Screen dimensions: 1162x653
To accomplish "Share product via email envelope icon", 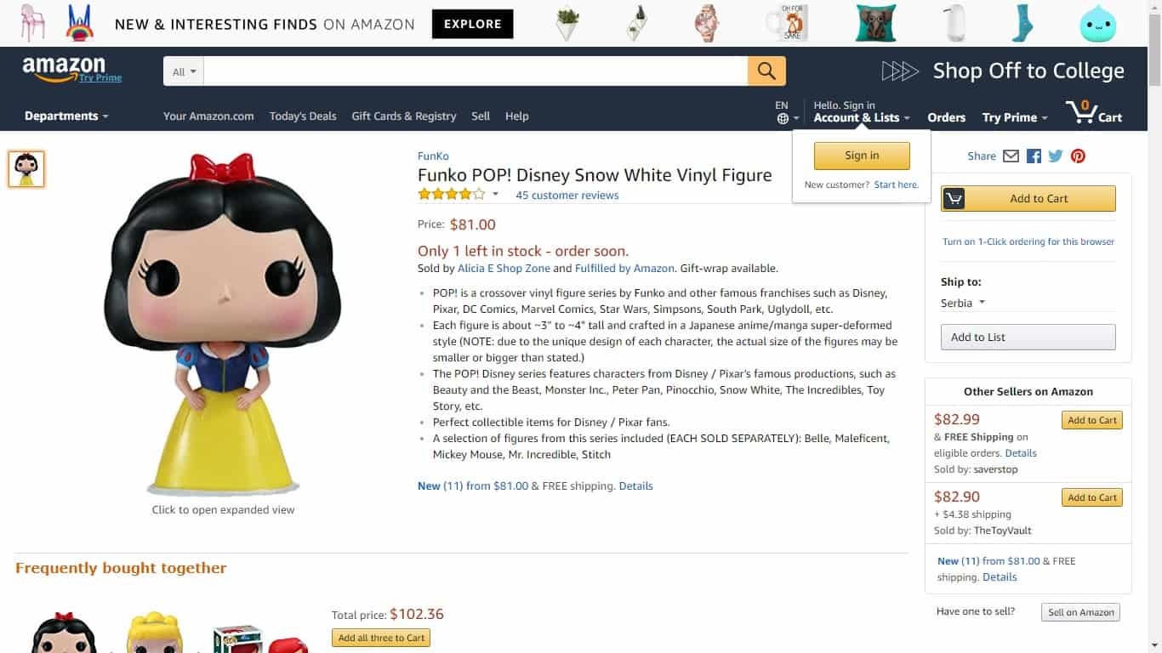I will (x=1011, y=156).
